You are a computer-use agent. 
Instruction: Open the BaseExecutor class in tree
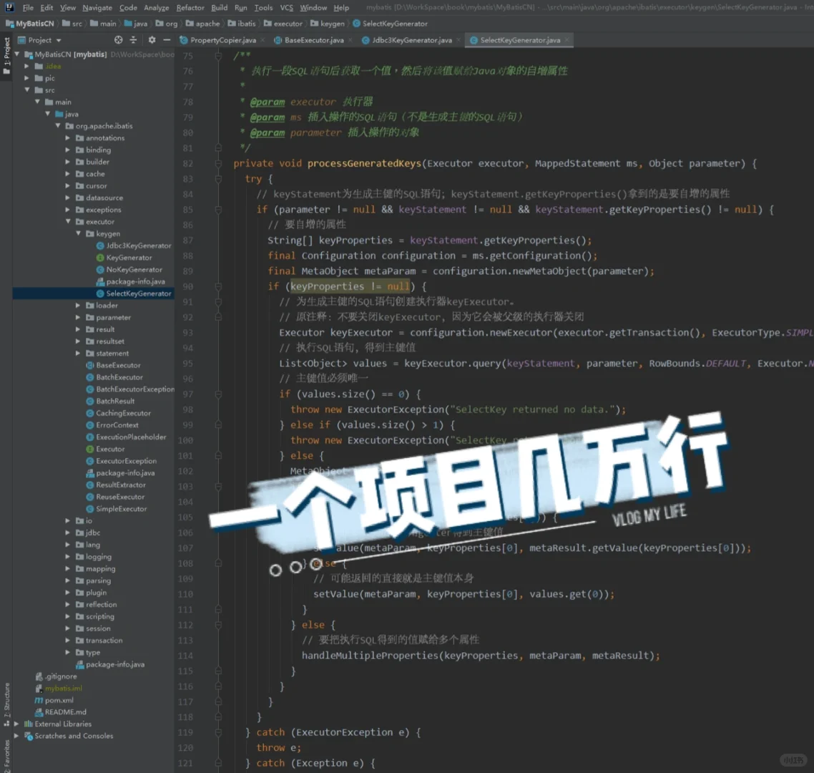(x=112, y=365)
